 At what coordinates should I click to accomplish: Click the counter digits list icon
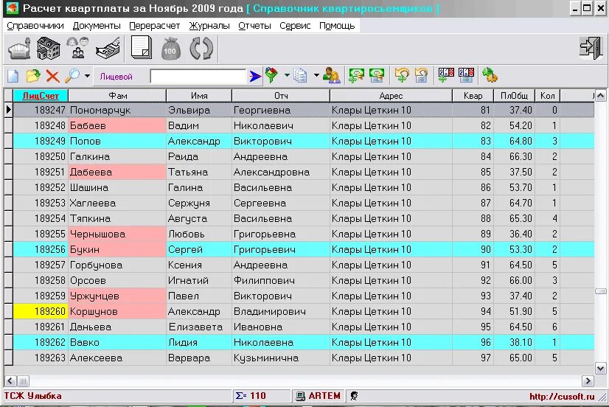[466, 75]
